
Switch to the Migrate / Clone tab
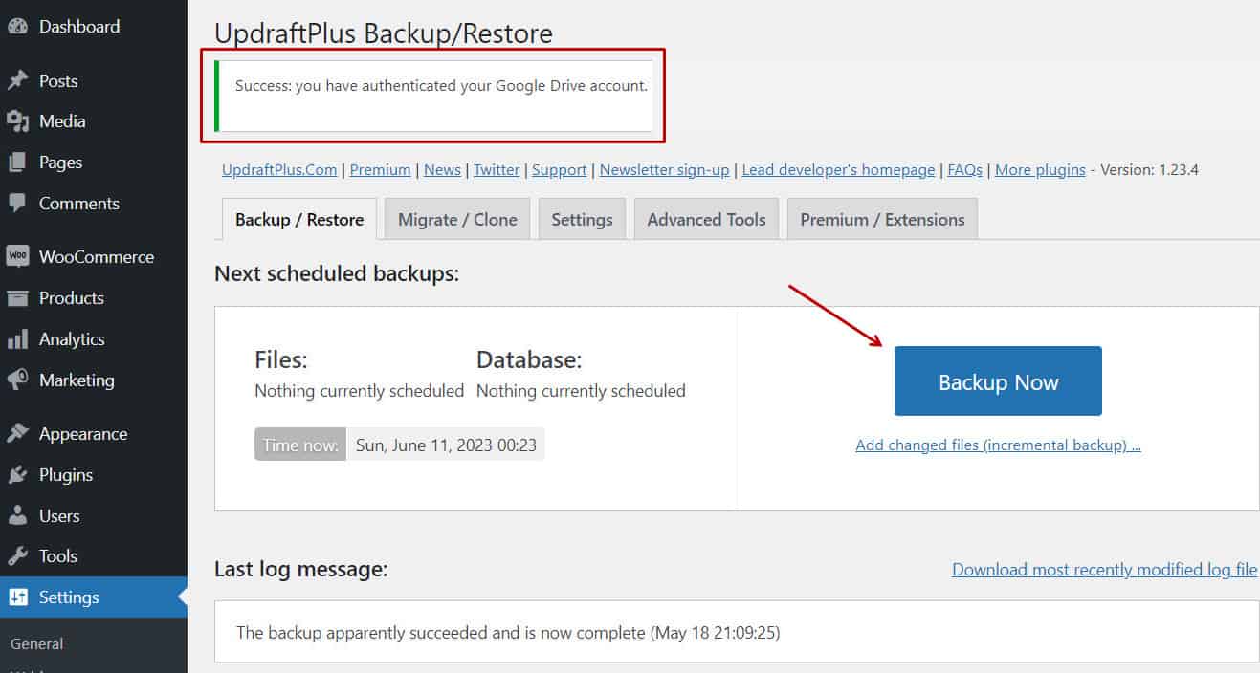point(457,219)
